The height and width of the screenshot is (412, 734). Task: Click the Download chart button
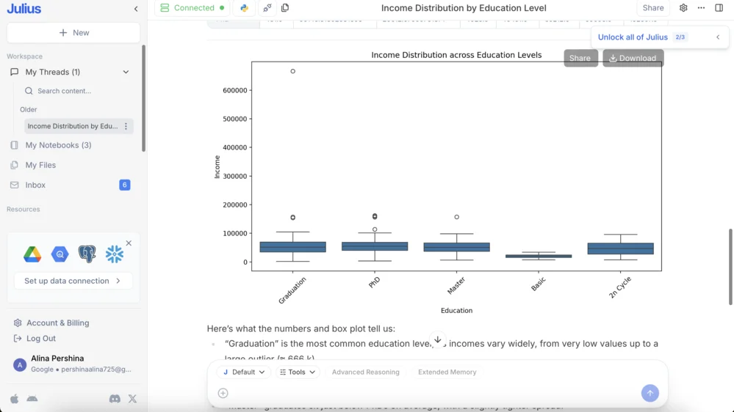pyautogui.click(x=633, y=58)
